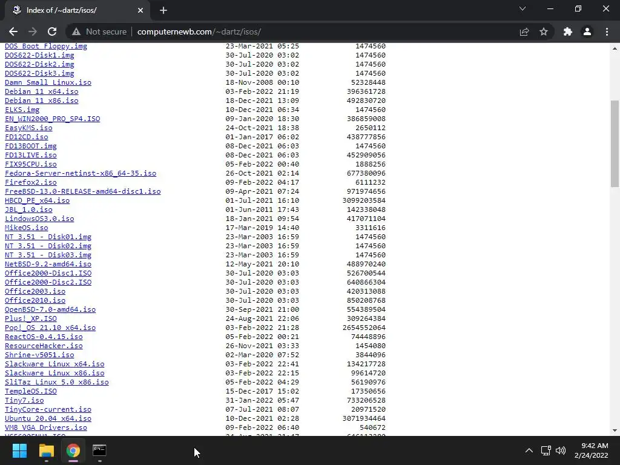Download Pop!_OS_21.10_x64.iso
620x465 pixels.
pyautogui.click(x=50, y=328)
